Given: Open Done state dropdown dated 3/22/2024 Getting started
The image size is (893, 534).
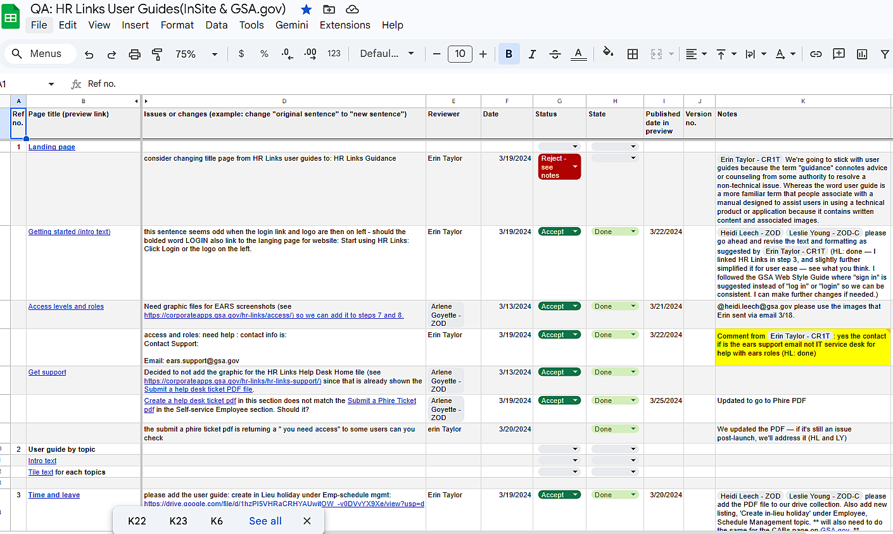Looking at the screenshot, I should click(x=614, y=232).
